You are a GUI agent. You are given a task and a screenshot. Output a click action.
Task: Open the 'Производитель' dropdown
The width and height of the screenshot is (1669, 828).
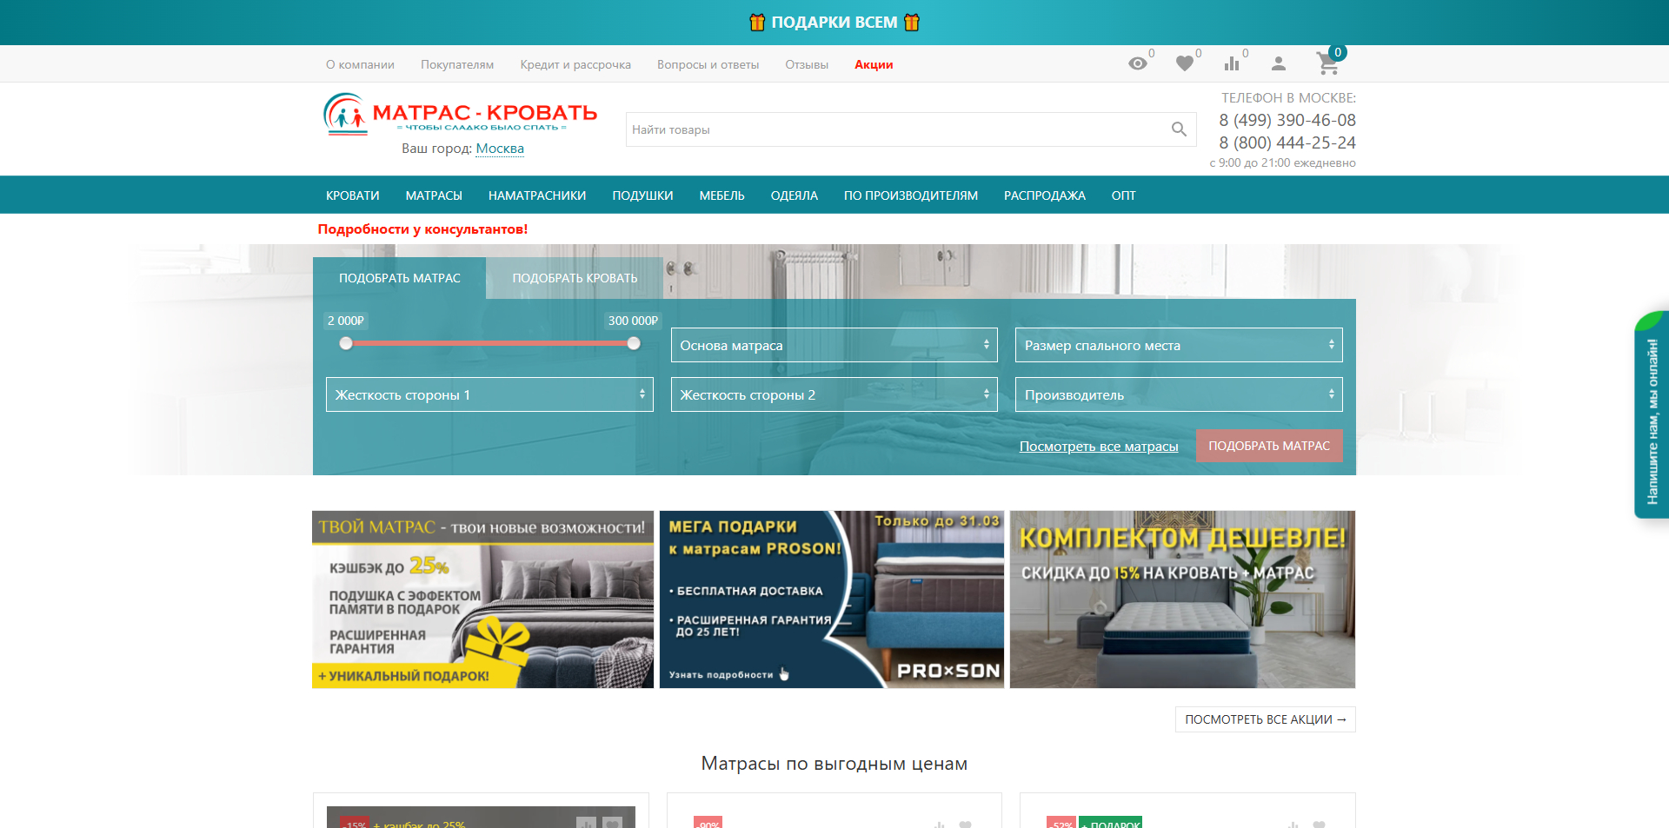[1178, 394]
